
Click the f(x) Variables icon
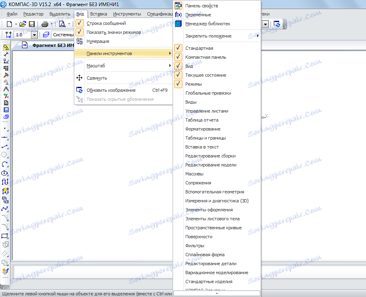(x=178, y=15)
